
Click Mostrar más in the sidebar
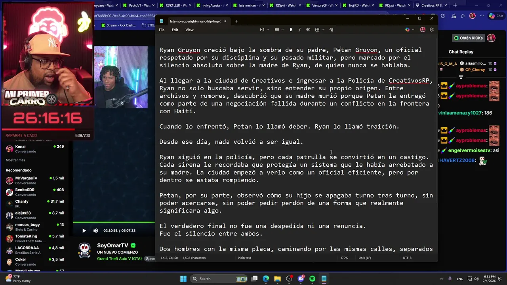coord(15,160)
